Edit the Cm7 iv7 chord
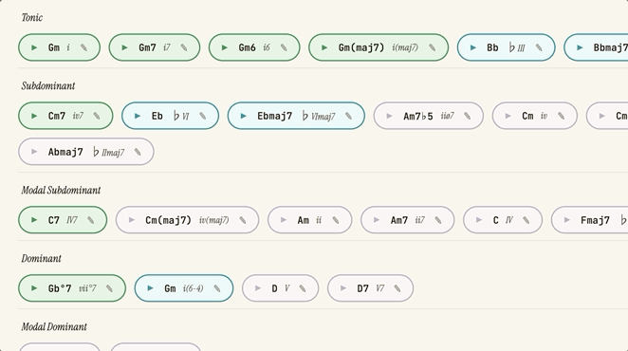The image size is (628, 351). [x=97, y=116]
